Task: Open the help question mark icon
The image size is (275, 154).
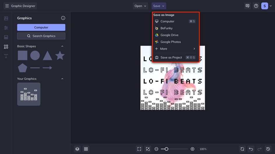Action: pos(256,6)
